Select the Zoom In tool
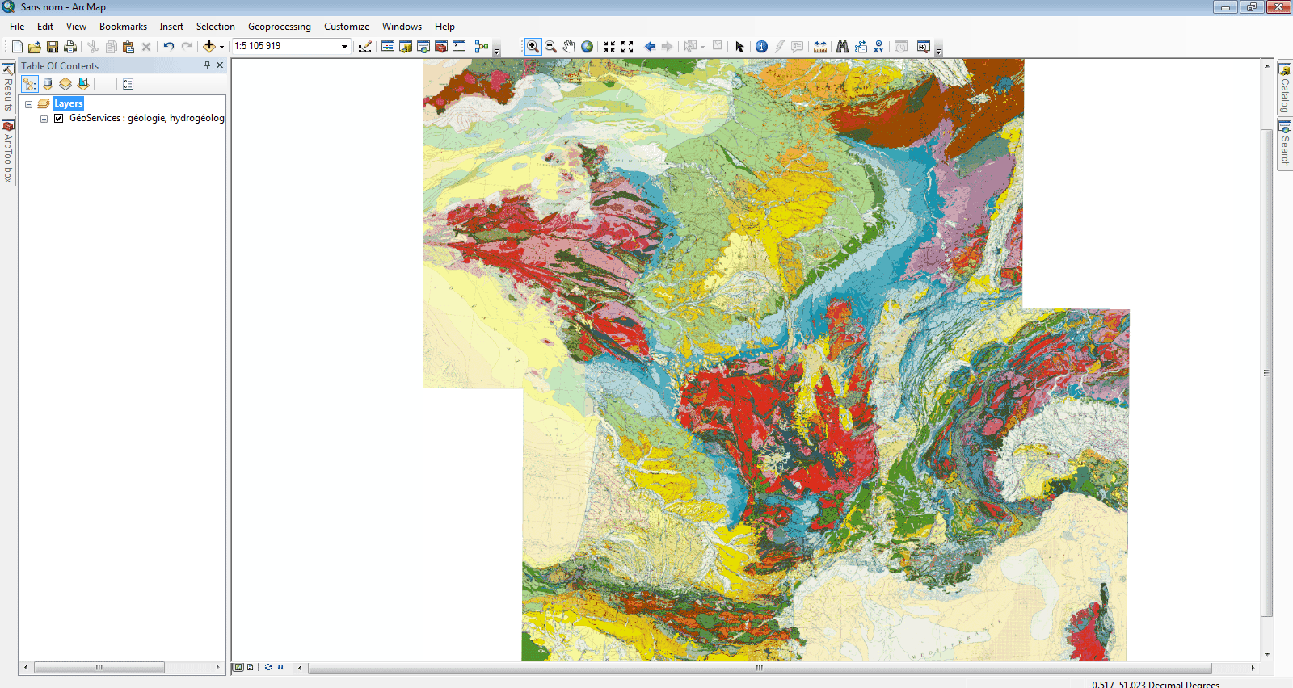This screenshot has width=1293, height=688. (x=533, y=47)
